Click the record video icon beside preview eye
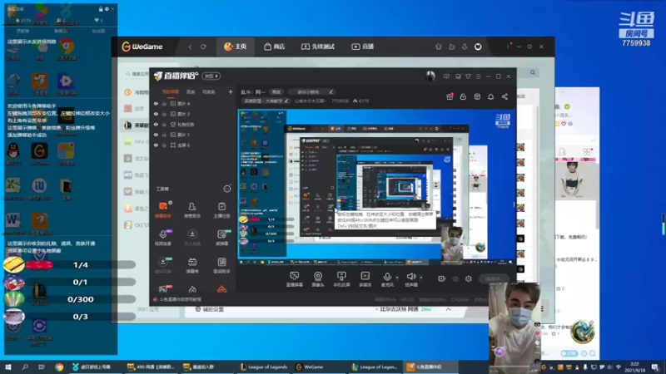 tap(442, 278)
